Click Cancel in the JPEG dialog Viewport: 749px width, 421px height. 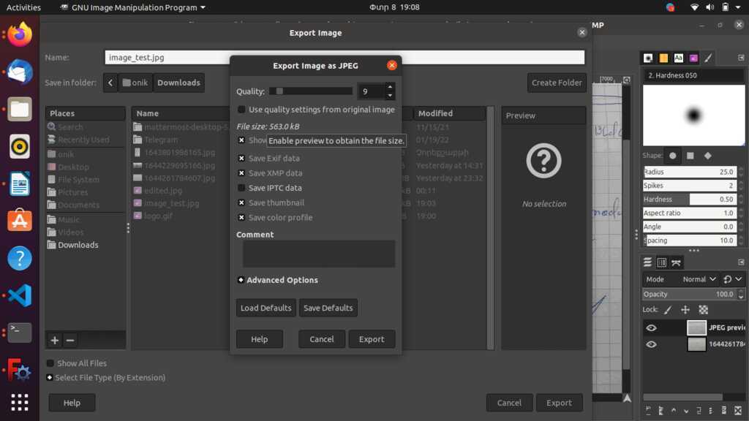(x=322, y=339)
